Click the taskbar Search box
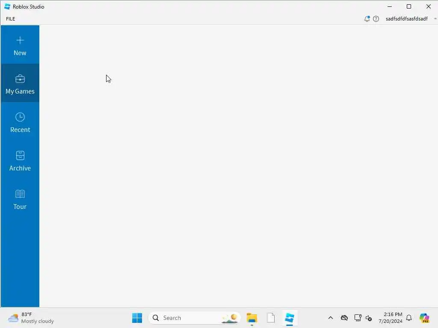The image size is (438, 328). 195,318
